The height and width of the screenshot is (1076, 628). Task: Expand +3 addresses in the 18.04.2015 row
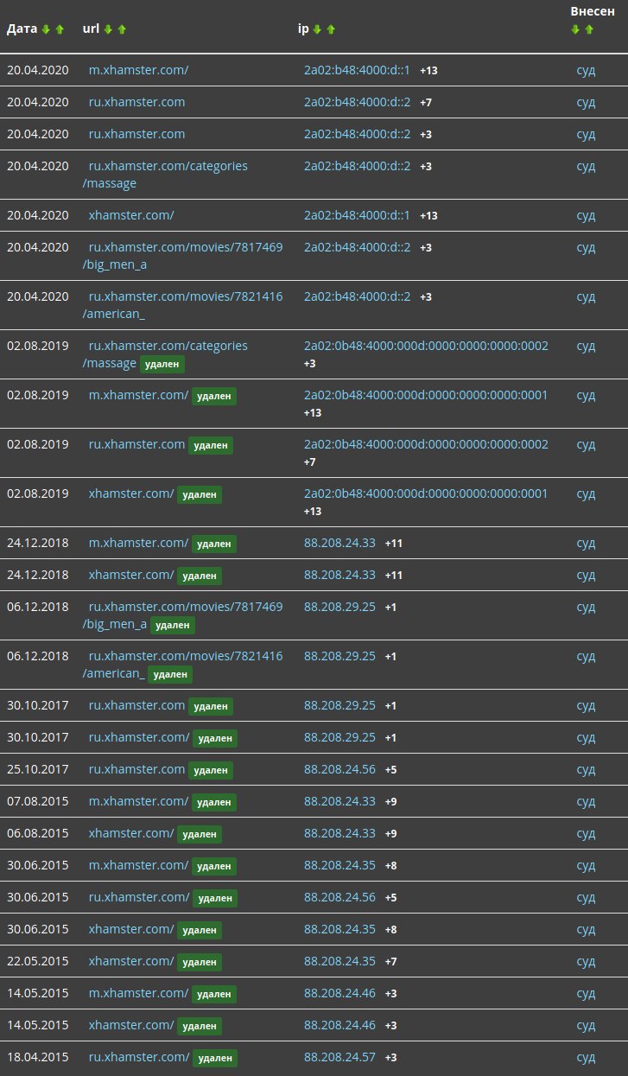click(390, 1058)
